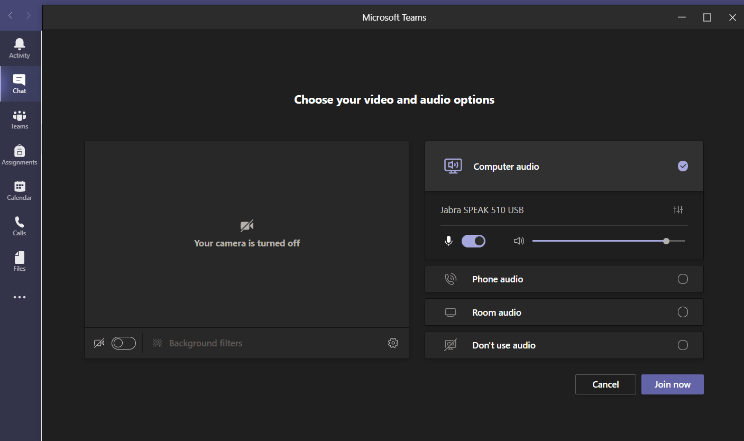The width and height of the screenshot is (744, 441).
Task: Turn on the camera toggle
Action: tap(124, 343)
